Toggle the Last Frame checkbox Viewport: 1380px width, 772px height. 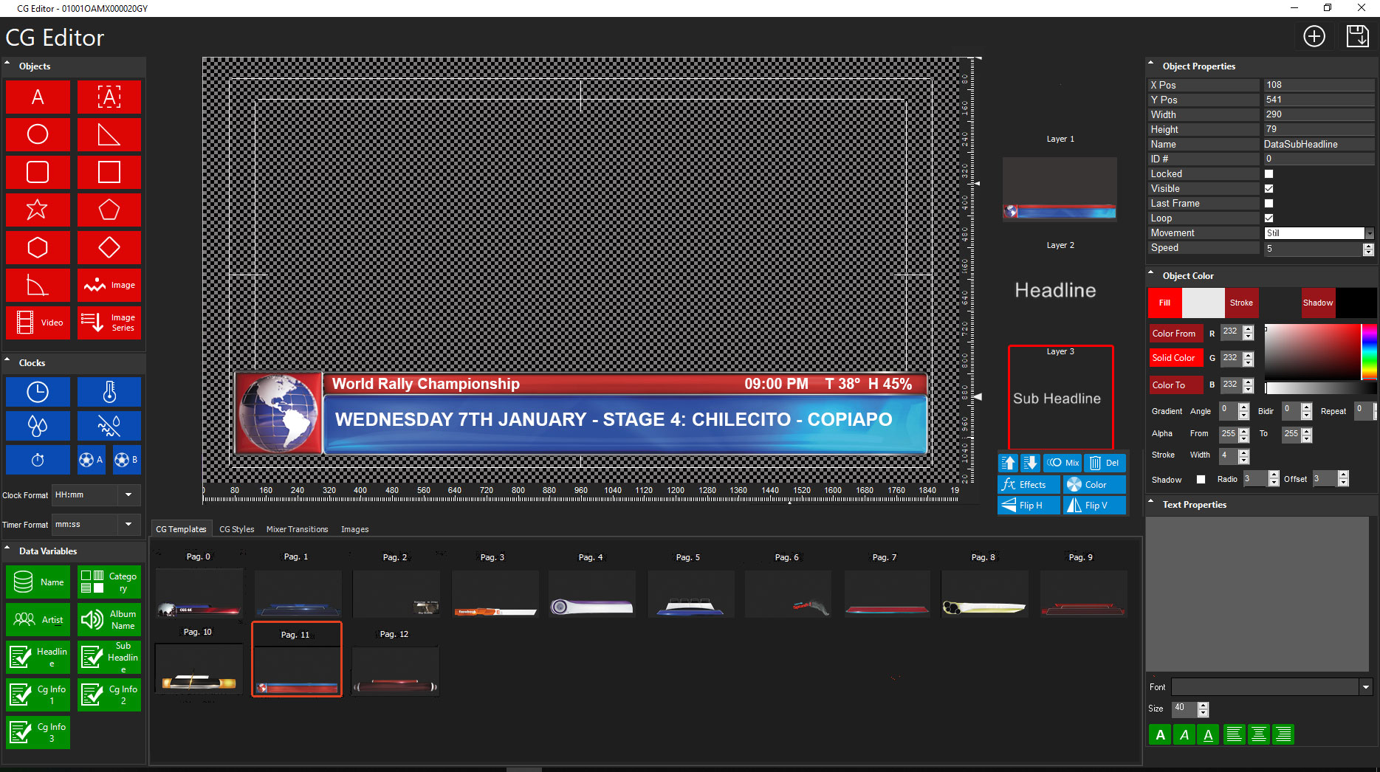click(x=1269, y=204)
